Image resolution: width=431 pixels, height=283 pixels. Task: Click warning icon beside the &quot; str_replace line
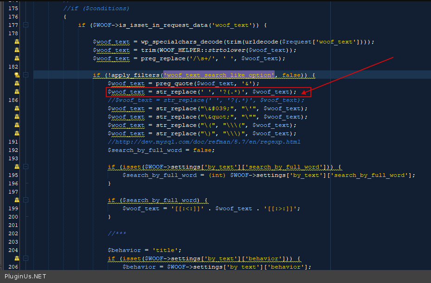coord(17,117)
